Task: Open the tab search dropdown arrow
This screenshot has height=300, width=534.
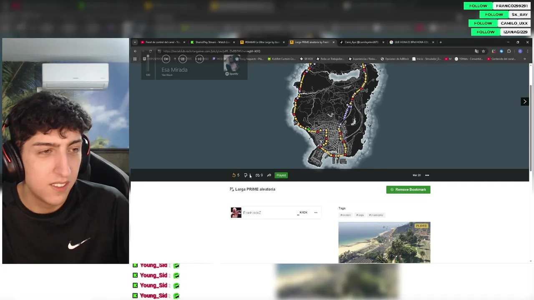Action: pos(135,42)
